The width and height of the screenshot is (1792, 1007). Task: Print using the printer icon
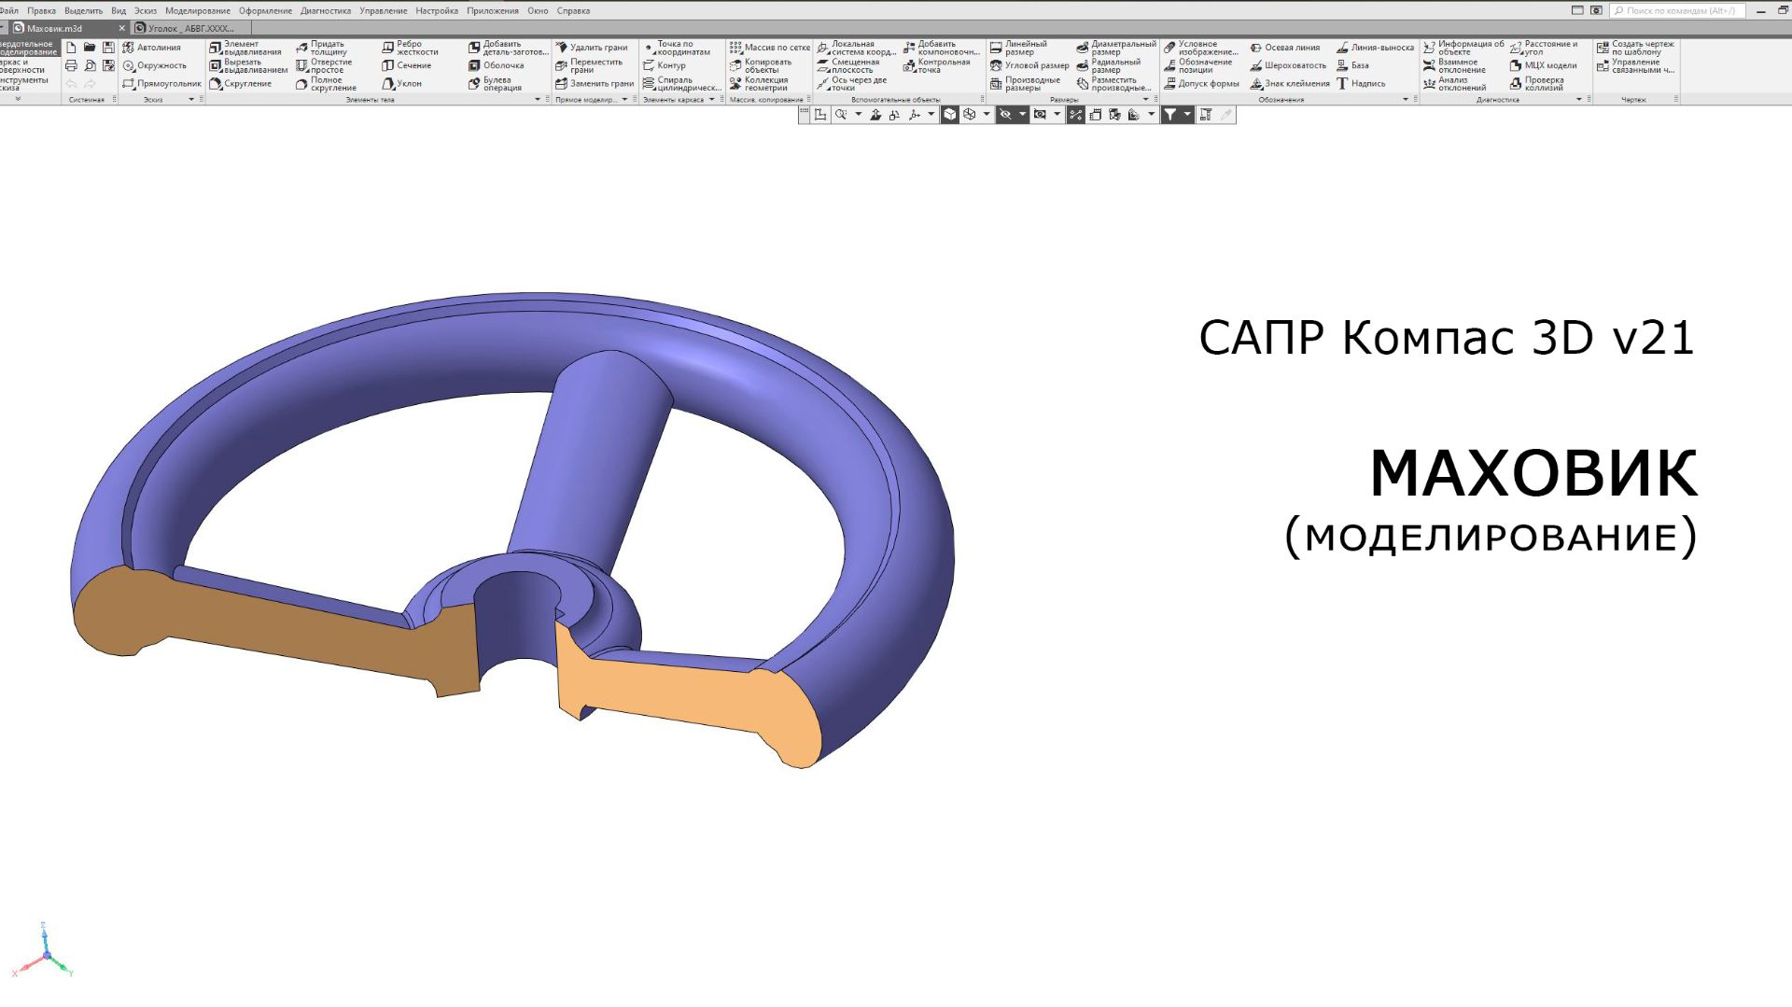pyautogui.click(x=71, y=65)
